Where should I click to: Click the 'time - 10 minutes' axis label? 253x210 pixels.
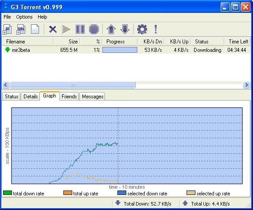click(127, 187)
